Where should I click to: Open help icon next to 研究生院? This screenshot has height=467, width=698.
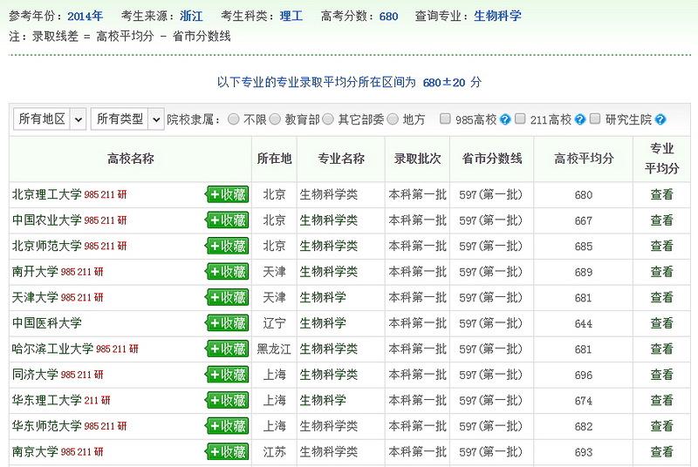pos(660,119)
